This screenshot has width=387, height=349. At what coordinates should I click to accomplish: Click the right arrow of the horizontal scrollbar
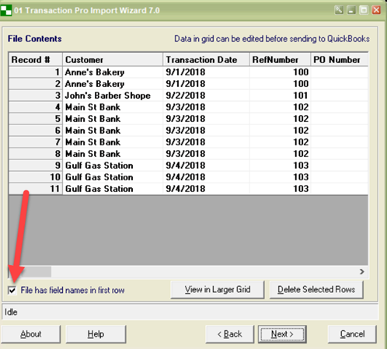pyautogui.click(x=362, y=271)
